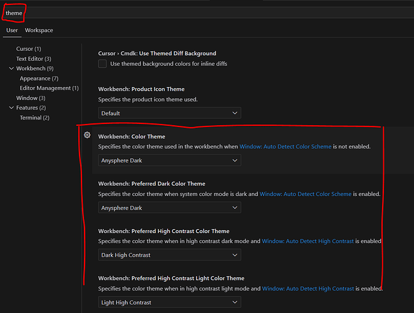Select Terminal (2) in settings tree
Screen dimensions: 414x313
click(34, 118)
